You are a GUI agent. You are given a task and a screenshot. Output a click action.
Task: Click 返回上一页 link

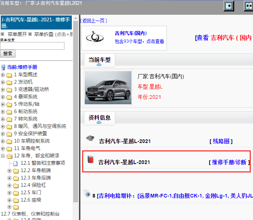pyautogui.click(x=94, y=21)
